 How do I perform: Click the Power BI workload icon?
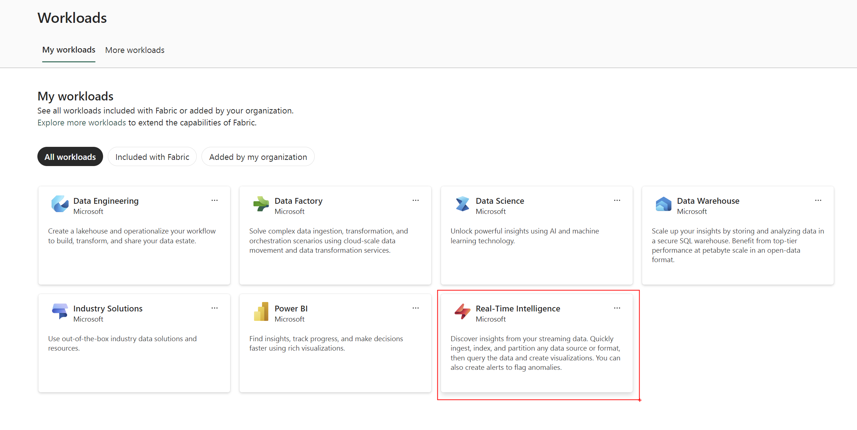coord(261,311)
